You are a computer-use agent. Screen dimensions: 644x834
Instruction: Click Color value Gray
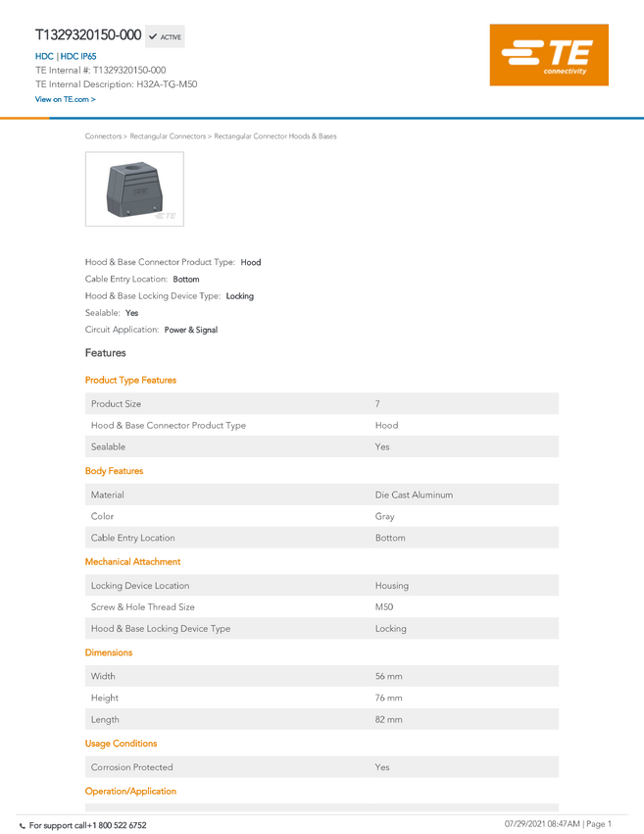coord(384,516)
